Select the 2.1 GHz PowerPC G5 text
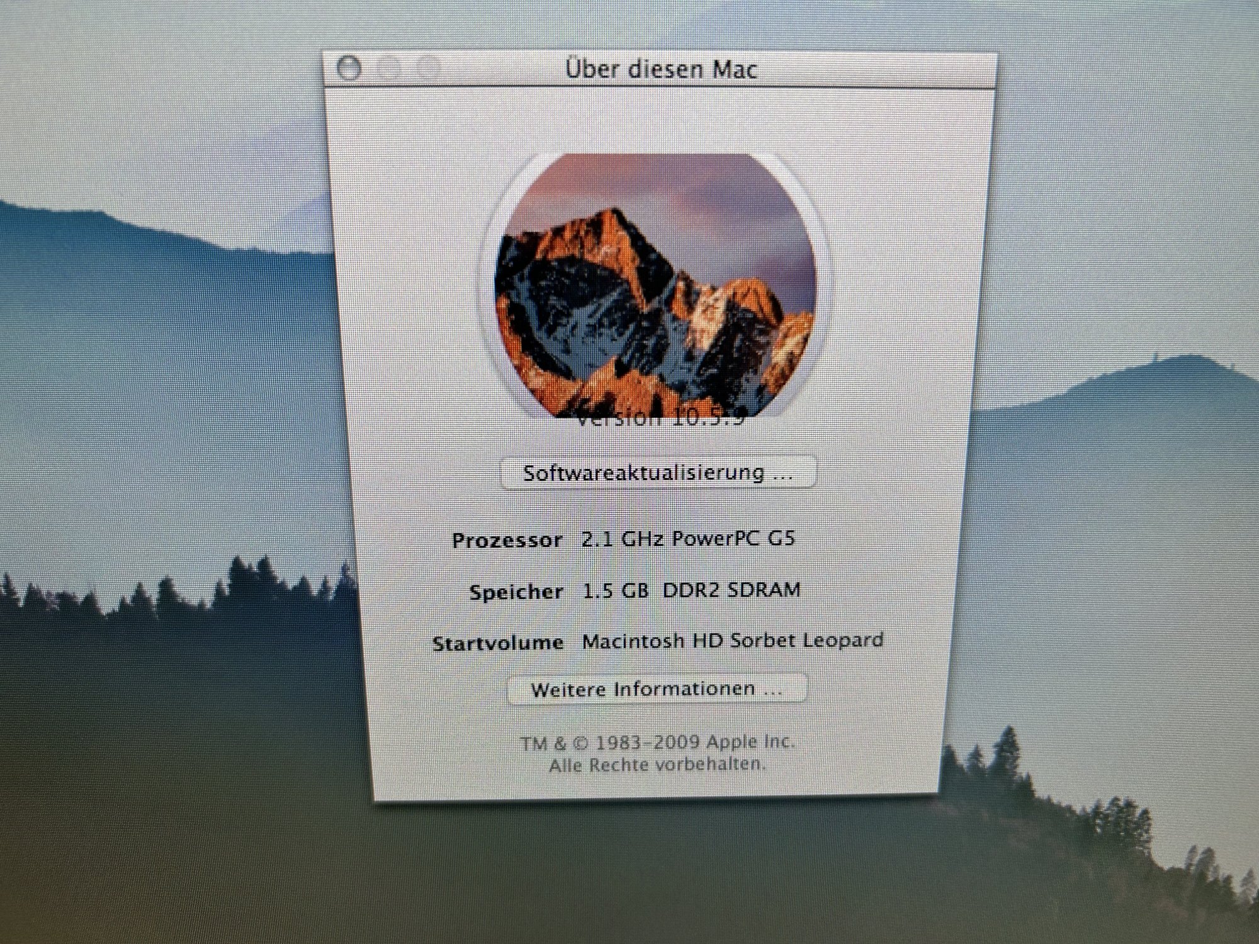The height and width of the screenshot is (944, 1259). pyautogui.click(x=688, y=539)
